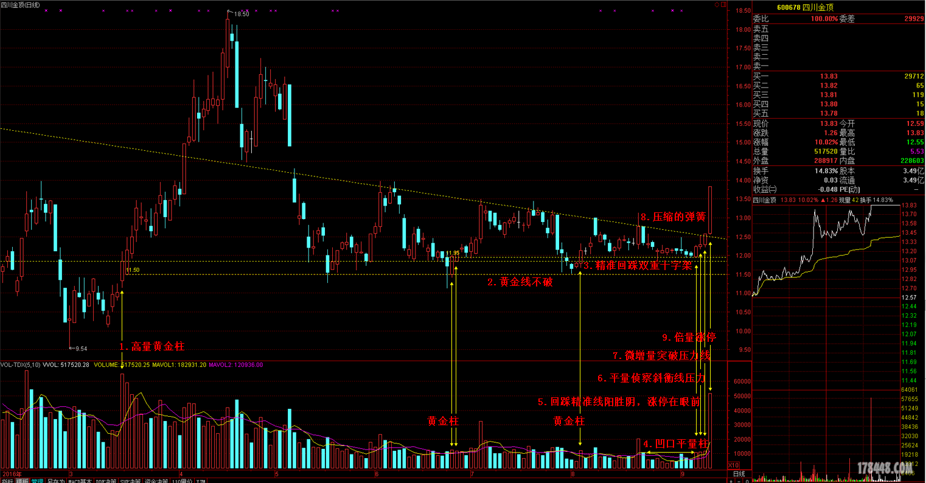Click the 涨跌 value 1.26
926x483 pixels.
point(830,133)
